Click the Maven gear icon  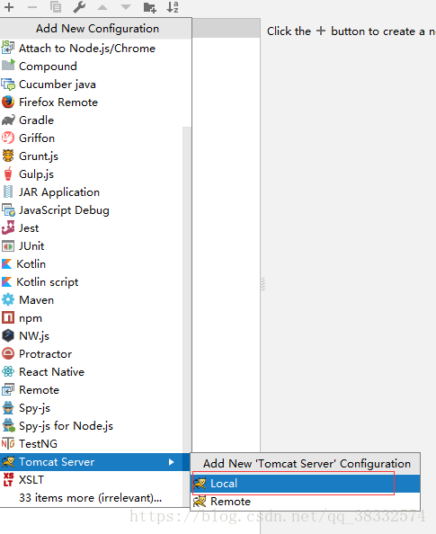8,299
